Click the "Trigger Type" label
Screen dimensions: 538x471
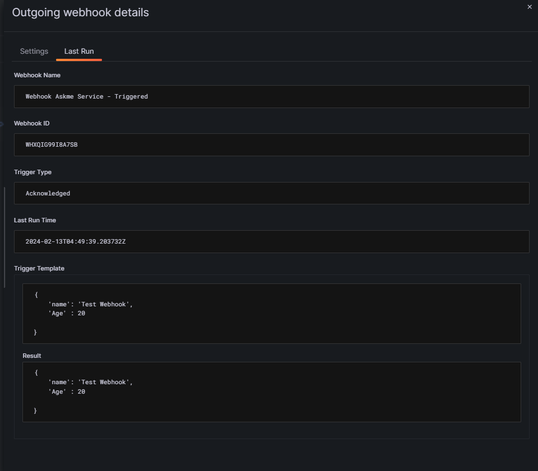[x=33, y=172]
